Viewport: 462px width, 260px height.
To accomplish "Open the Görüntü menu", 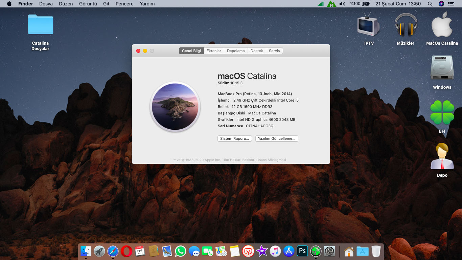I will [x=88, y=4].
